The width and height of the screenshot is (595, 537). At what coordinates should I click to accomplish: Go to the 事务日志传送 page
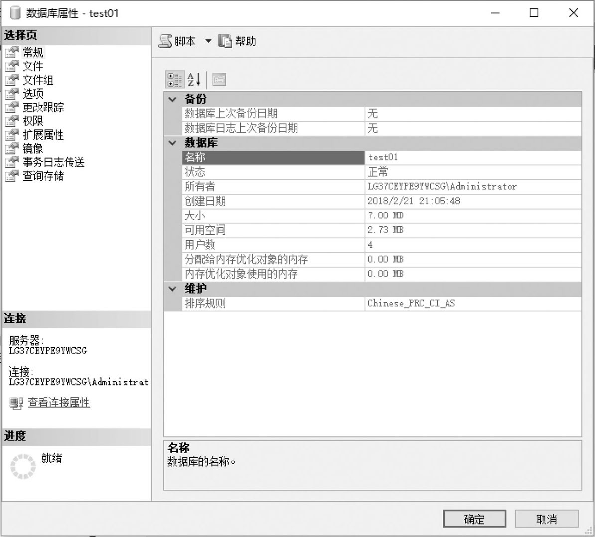pos(53,162)
